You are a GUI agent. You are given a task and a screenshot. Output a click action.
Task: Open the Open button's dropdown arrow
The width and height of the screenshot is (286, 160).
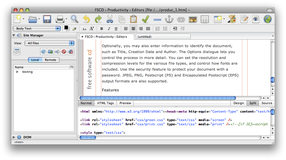coord(39,19)
